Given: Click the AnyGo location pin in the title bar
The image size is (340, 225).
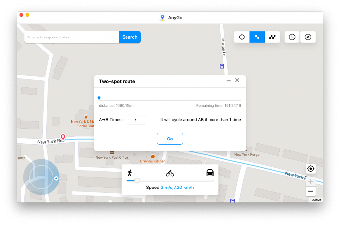Looking at the screenshot, I should click(162, 17).
